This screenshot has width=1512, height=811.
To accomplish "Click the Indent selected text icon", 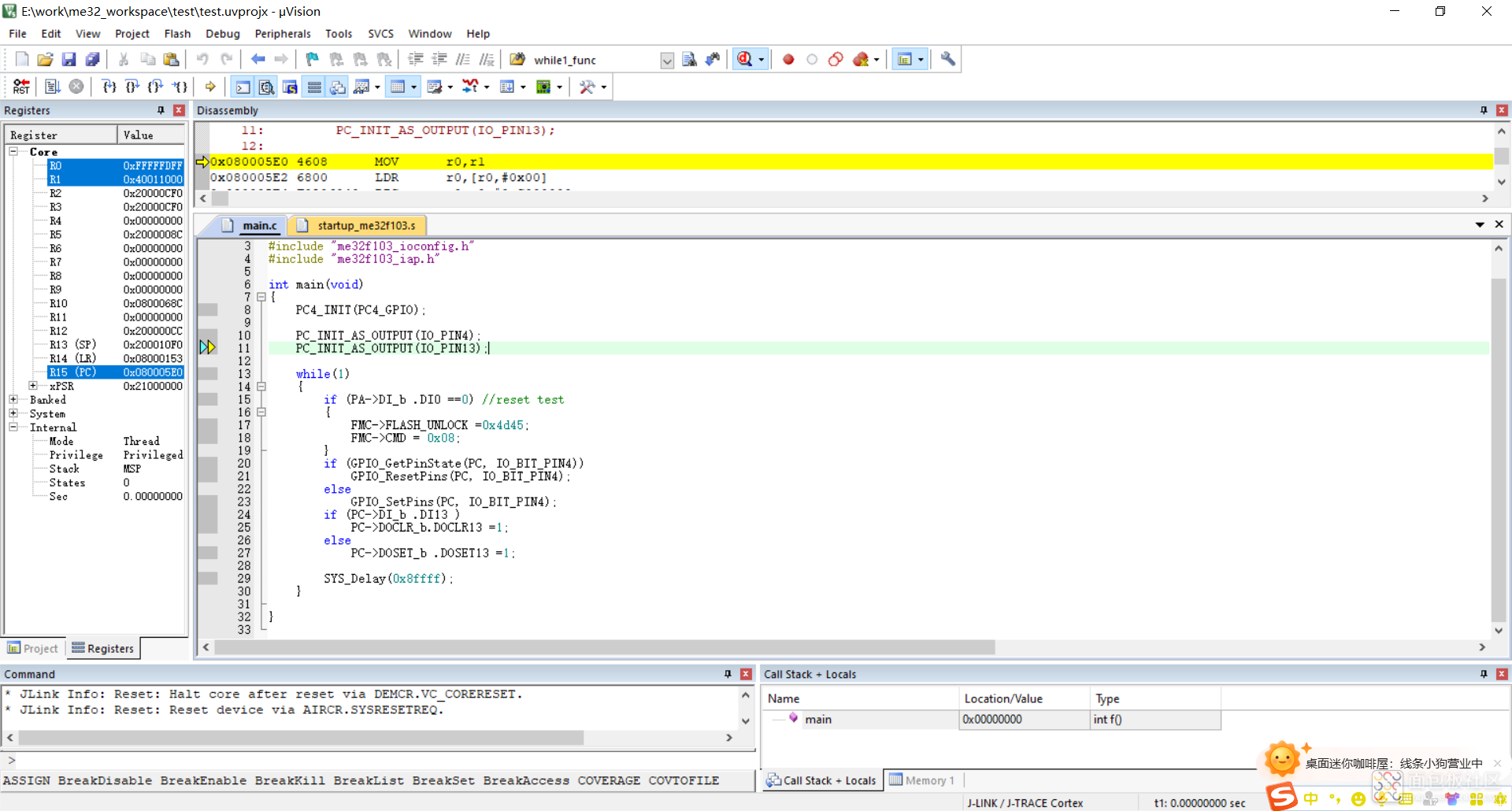I will (x=416, y=59).
